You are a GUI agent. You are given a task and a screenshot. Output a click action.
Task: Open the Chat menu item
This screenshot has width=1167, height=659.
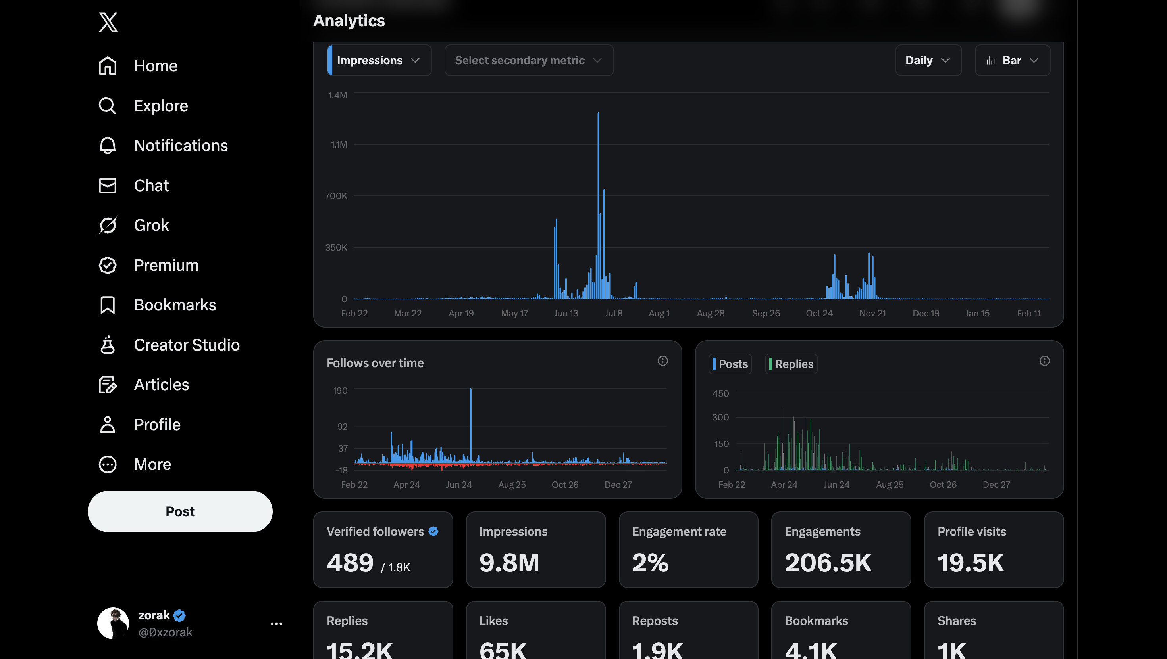pos(151,186)
